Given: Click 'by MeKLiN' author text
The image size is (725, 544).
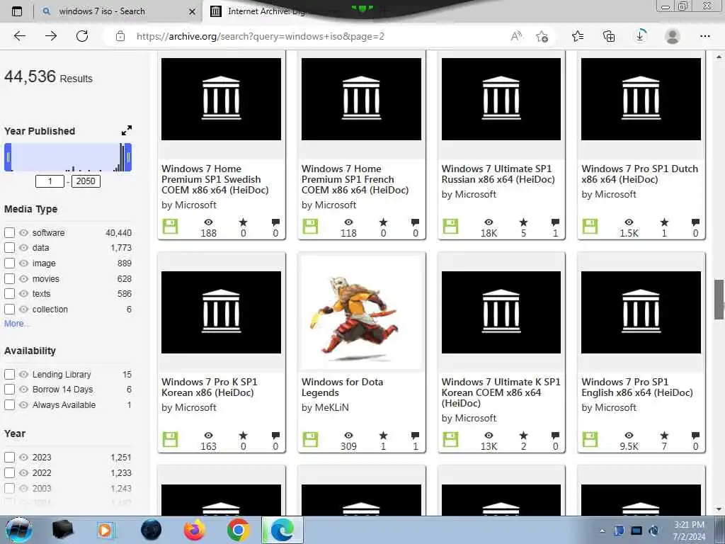Looking at the screenshot, I should [325, 407].
